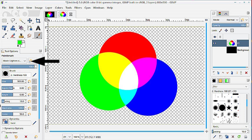The height and width of the screenshot is (140, 252).
Task: Delete the selected layer with the red X
Action: (x=246, y=73)
